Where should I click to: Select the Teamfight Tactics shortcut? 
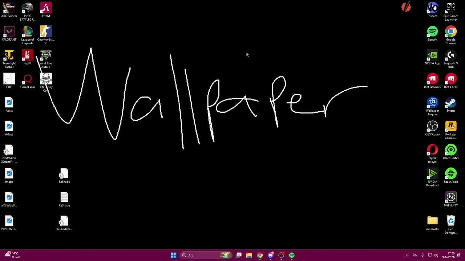[9, 59]
